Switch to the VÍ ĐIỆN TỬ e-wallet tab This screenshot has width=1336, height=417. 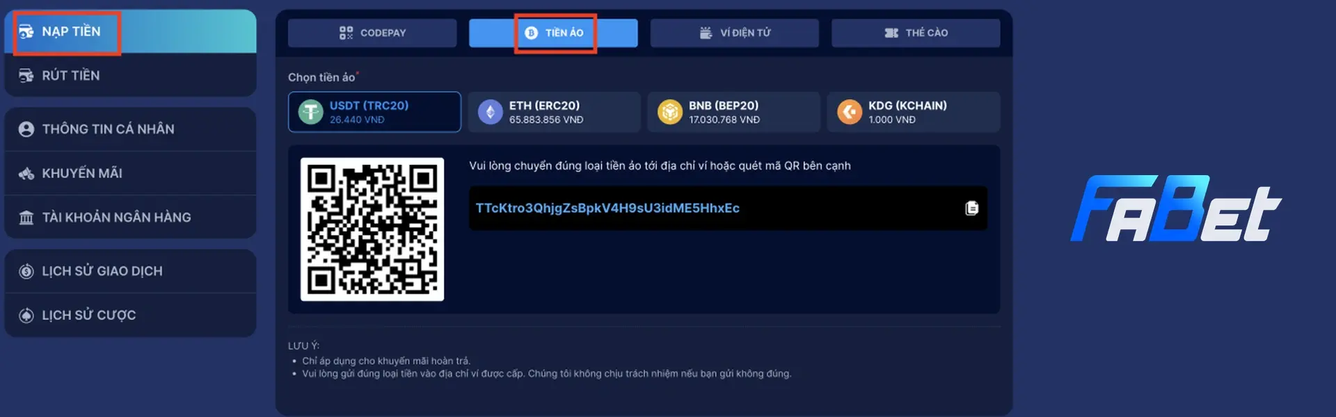pyautogui.click(x=735, y=33)
